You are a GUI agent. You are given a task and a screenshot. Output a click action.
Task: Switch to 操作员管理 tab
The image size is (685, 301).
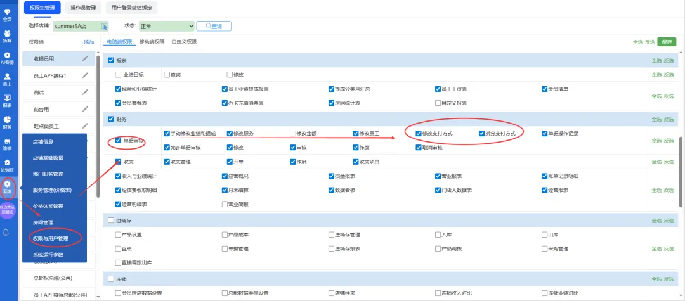pyautogui.click(x=83, y=7)
